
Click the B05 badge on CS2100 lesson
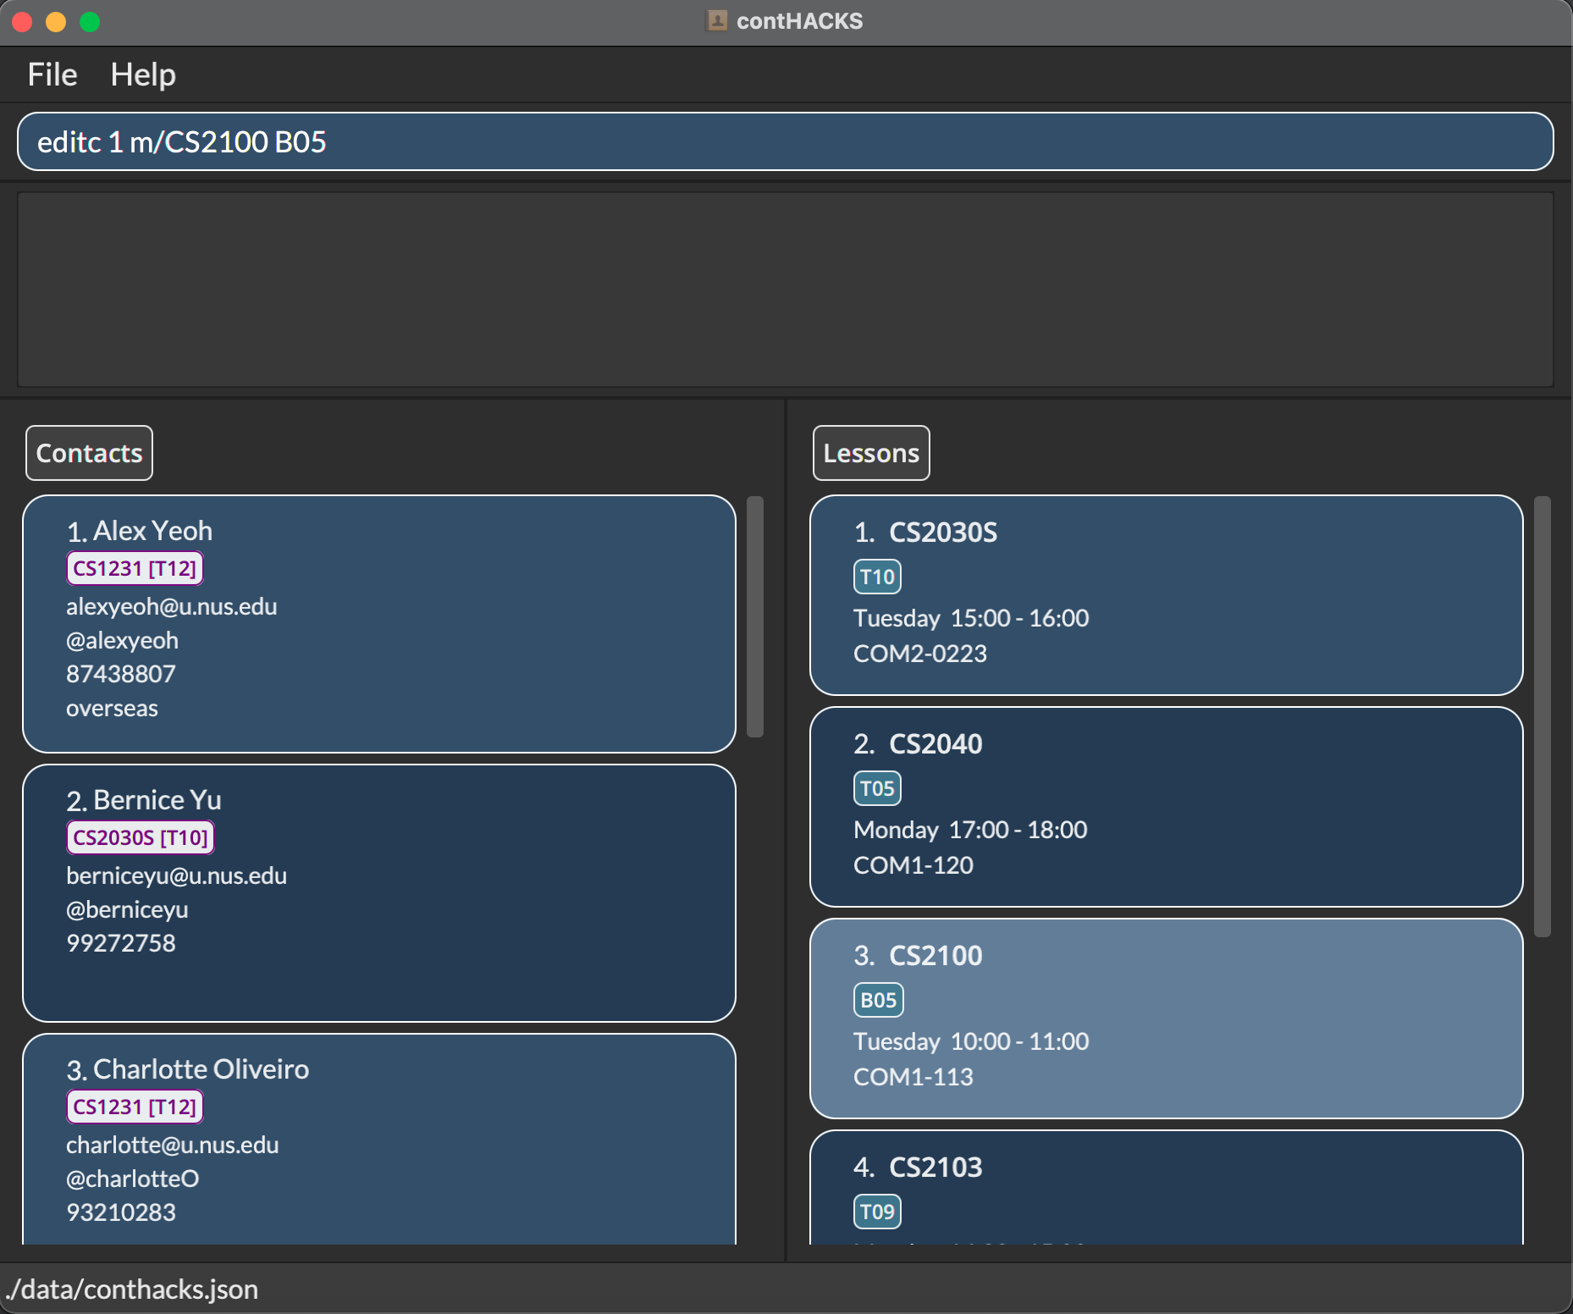tap(878, 1000)
